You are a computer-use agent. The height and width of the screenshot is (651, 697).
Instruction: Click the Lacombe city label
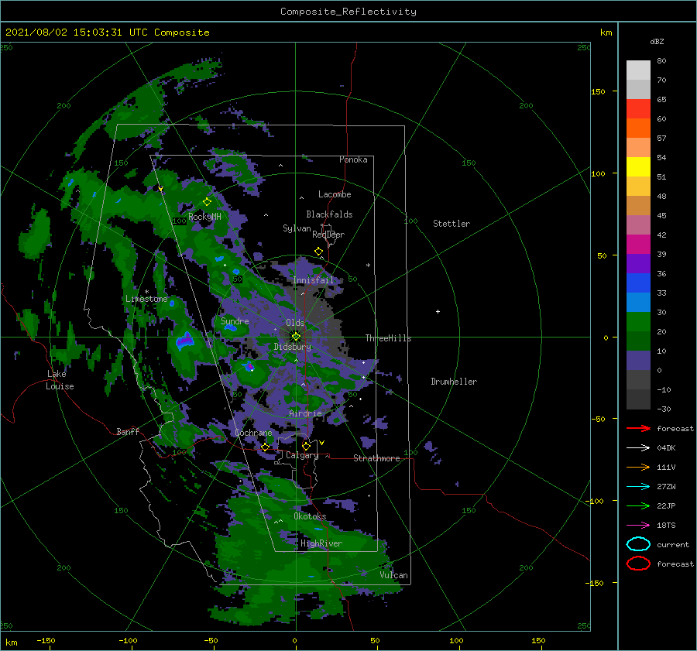click(335, 194)
